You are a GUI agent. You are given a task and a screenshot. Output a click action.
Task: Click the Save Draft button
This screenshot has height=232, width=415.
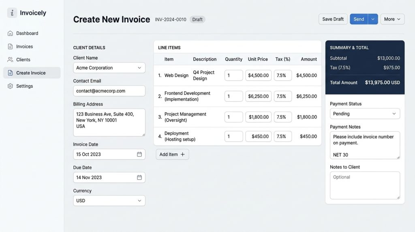click(x=333, y=19)
